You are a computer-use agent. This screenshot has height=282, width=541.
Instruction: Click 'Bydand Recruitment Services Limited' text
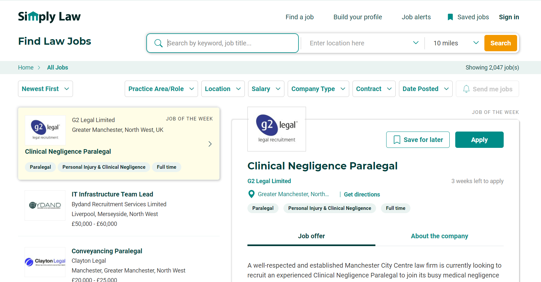(119, 204)
